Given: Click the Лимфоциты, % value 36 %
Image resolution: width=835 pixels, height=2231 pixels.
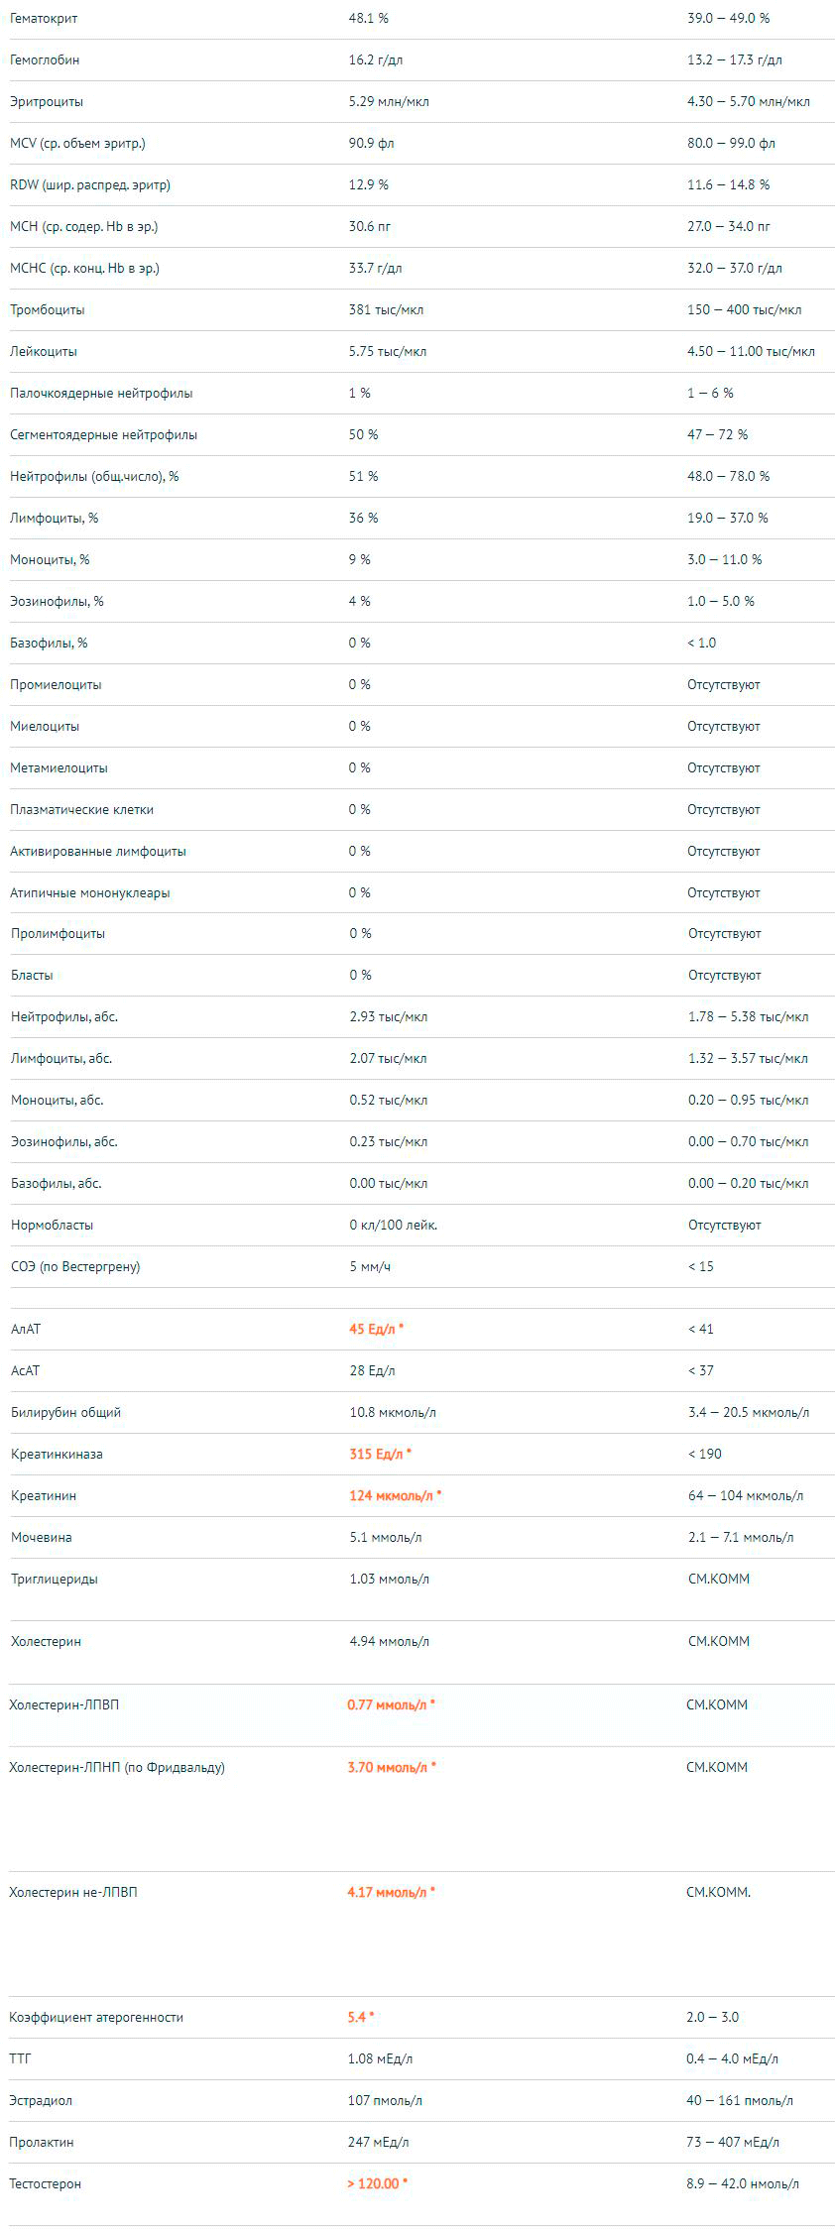Looking at the screenshot, I should (x=363, y=518).
